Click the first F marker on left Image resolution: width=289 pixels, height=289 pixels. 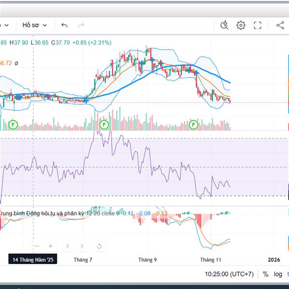coord(13,125)
